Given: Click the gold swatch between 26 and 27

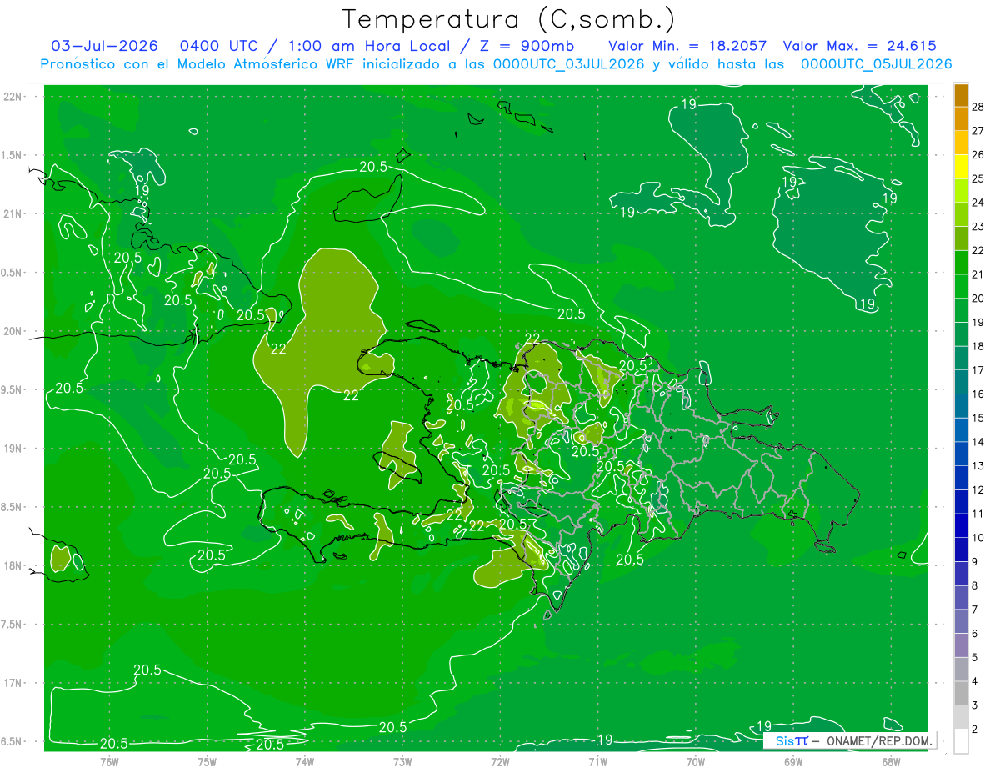Looking at the screenshot, I should click(961, 143).
